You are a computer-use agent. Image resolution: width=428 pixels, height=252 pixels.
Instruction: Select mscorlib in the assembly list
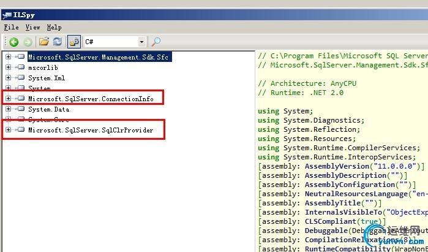coord(43,68)
